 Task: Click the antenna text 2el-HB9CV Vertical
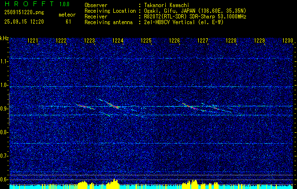[170, 22]
